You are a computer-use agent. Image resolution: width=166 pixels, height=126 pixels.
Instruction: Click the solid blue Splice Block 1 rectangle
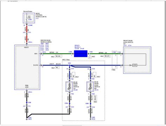pos(81,54)
